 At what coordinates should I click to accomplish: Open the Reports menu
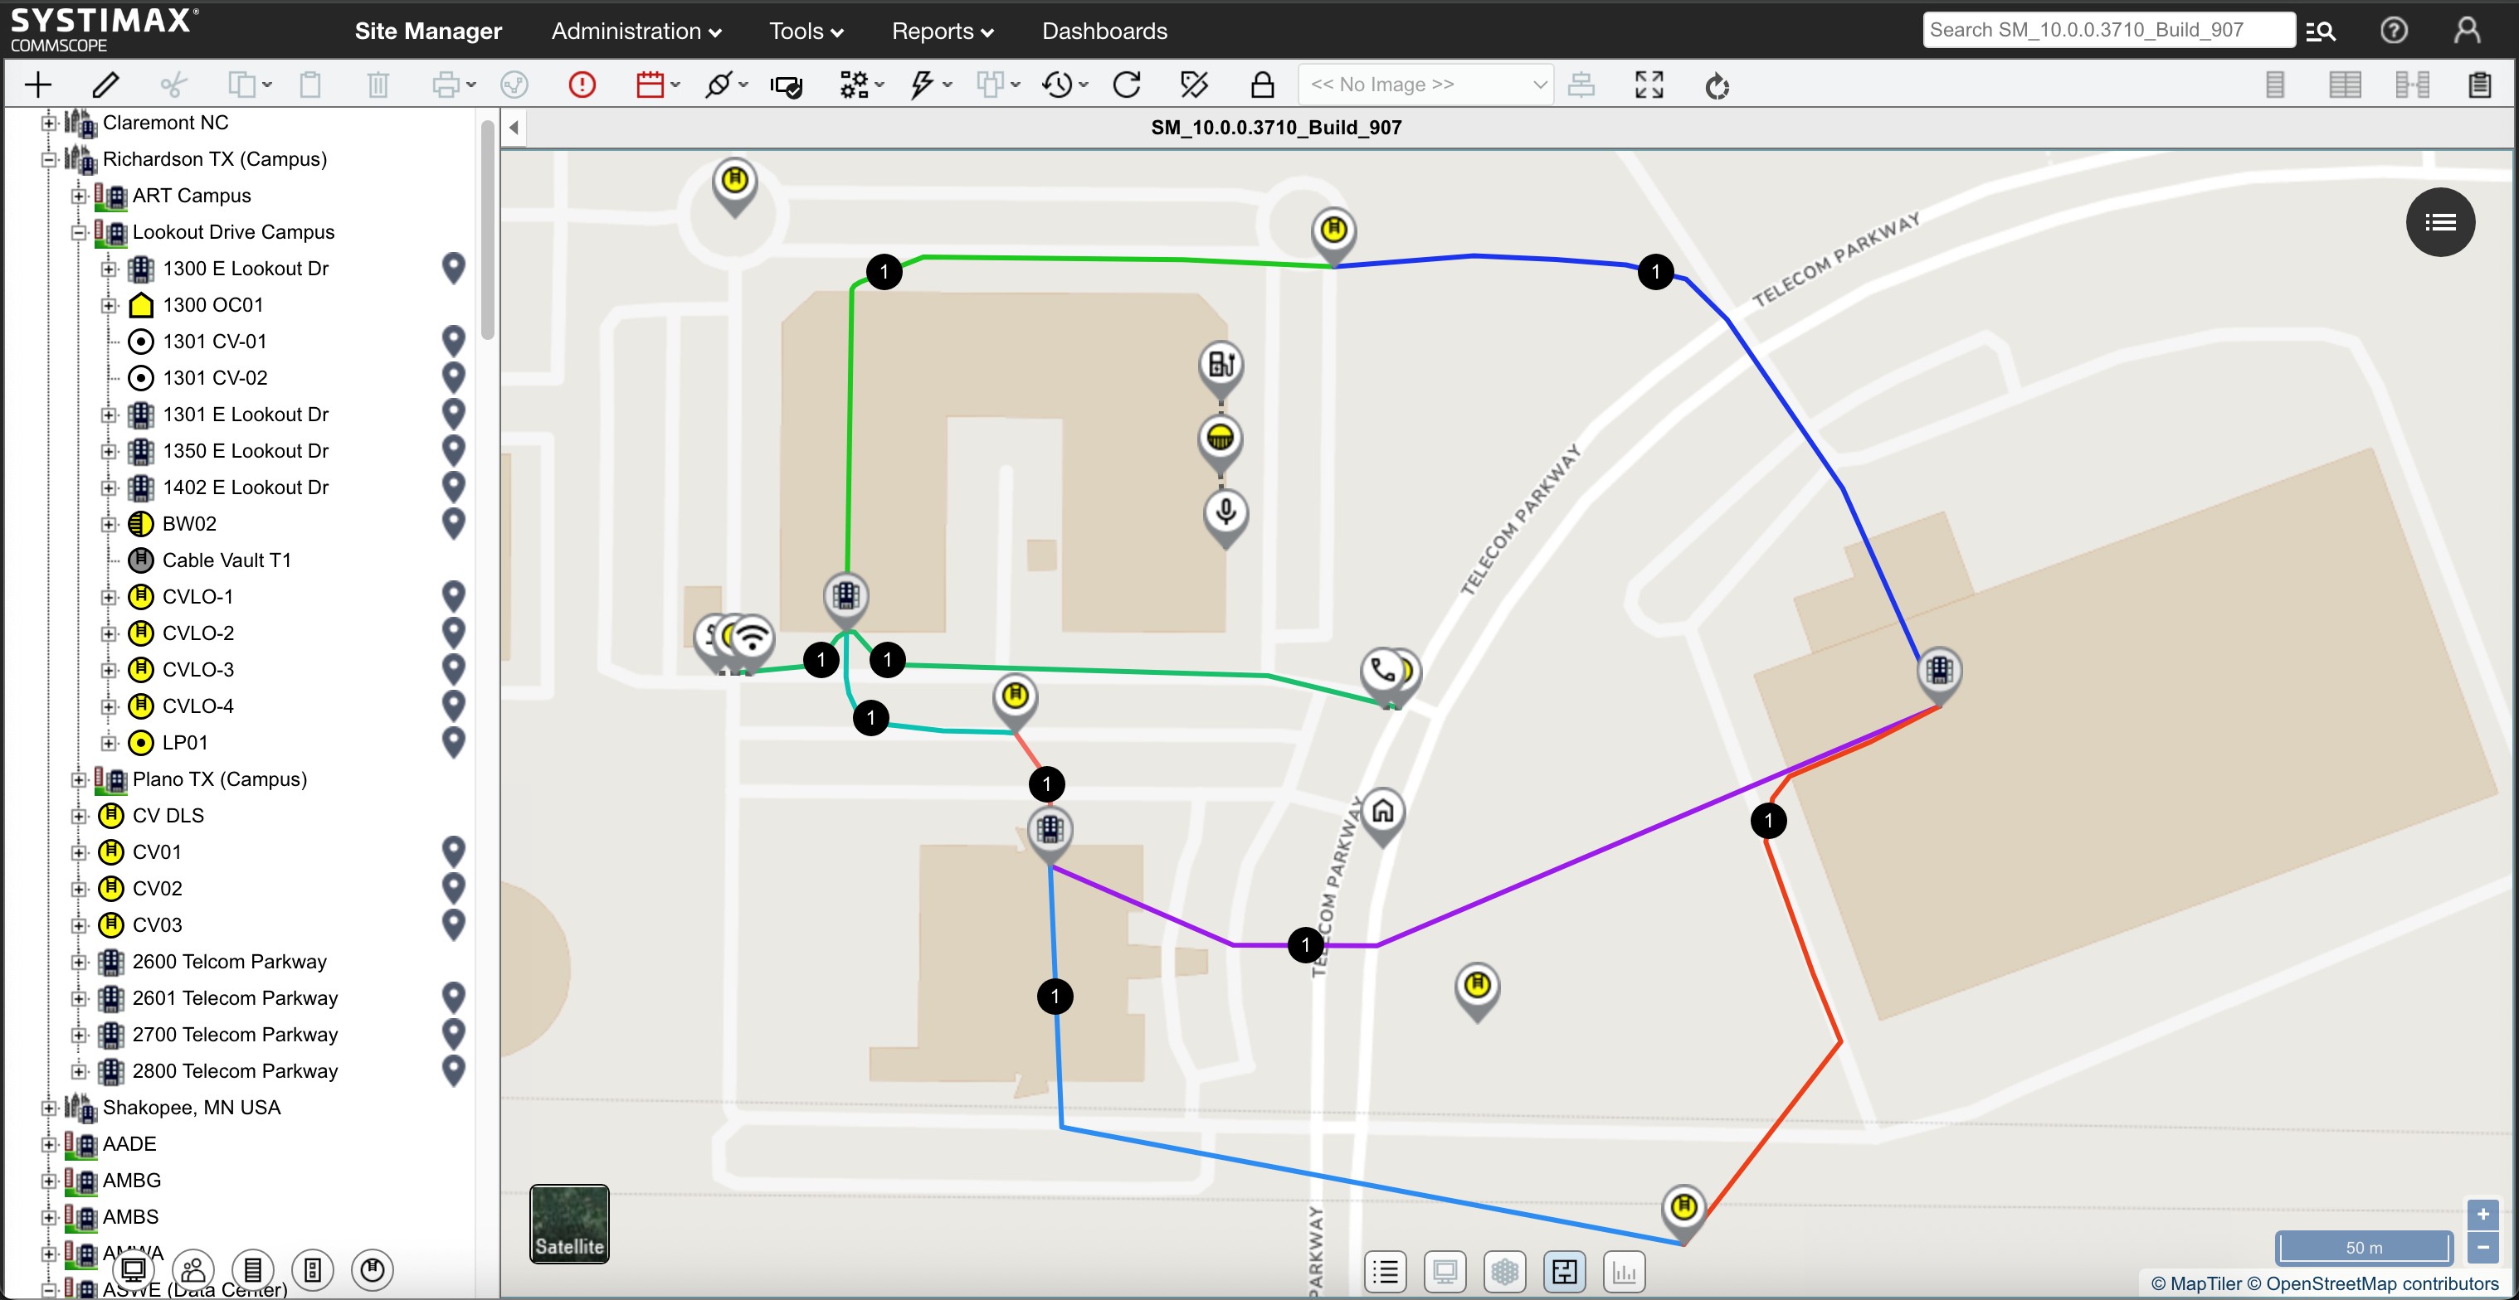(942, 32)
